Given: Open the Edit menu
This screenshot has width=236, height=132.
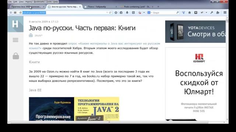Looking at the screenshot, I should [x=15, y=2].
